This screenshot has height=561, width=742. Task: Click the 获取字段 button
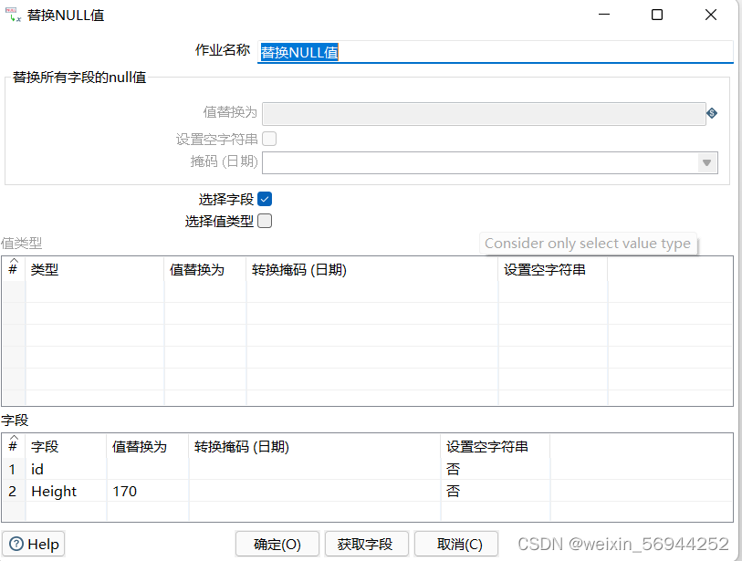pos(366,544)
